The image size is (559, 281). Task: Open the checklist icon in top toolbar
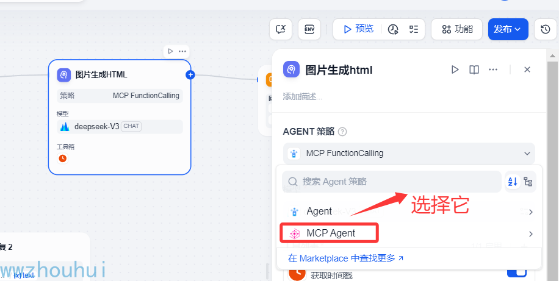pos(414,29)
